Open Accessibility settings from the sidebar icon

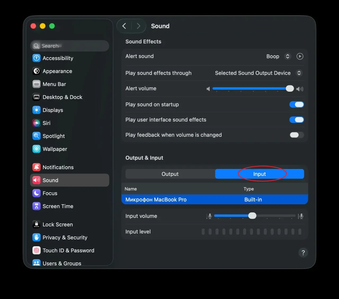(37, 58)
